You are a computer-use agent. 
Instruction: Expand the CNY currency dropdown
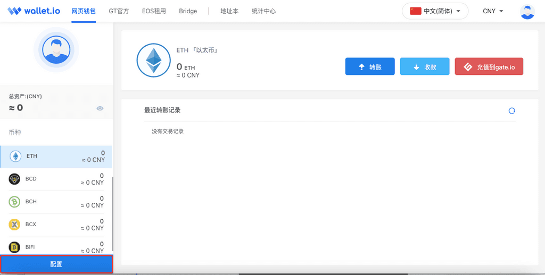(492, 11)
